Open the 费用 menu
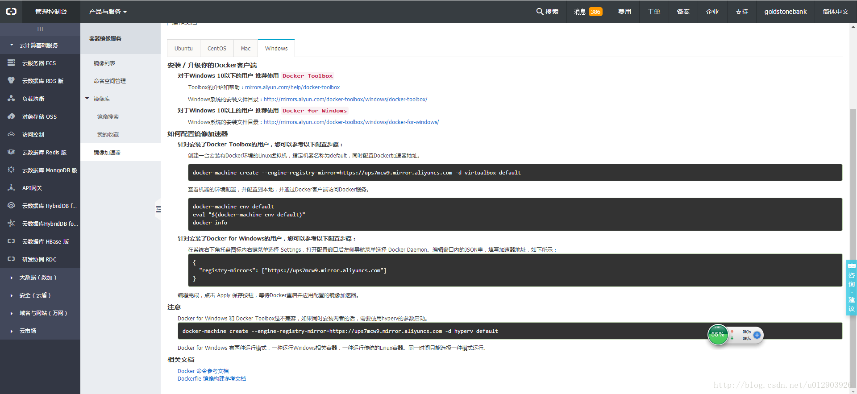This screenshot has width=857, height=394. pyautogui.click(x=624, y=12)
